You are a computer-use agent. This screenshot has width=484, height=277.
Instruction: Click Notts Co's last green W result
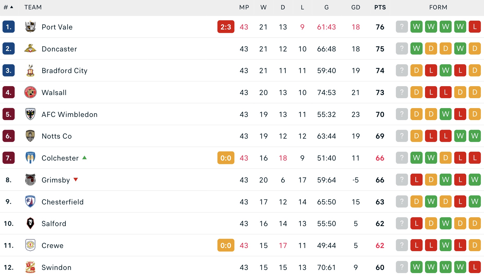click(475, 136)
